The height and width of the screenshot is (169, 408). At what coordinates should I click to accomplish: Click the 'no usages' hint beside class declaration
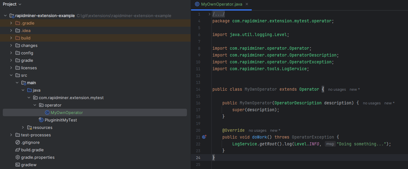[337, 89]
